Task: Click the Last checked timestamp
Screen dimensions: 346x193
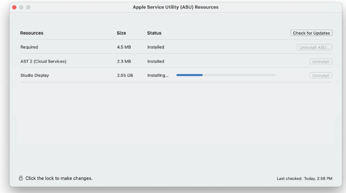Action: click(304, 179)
